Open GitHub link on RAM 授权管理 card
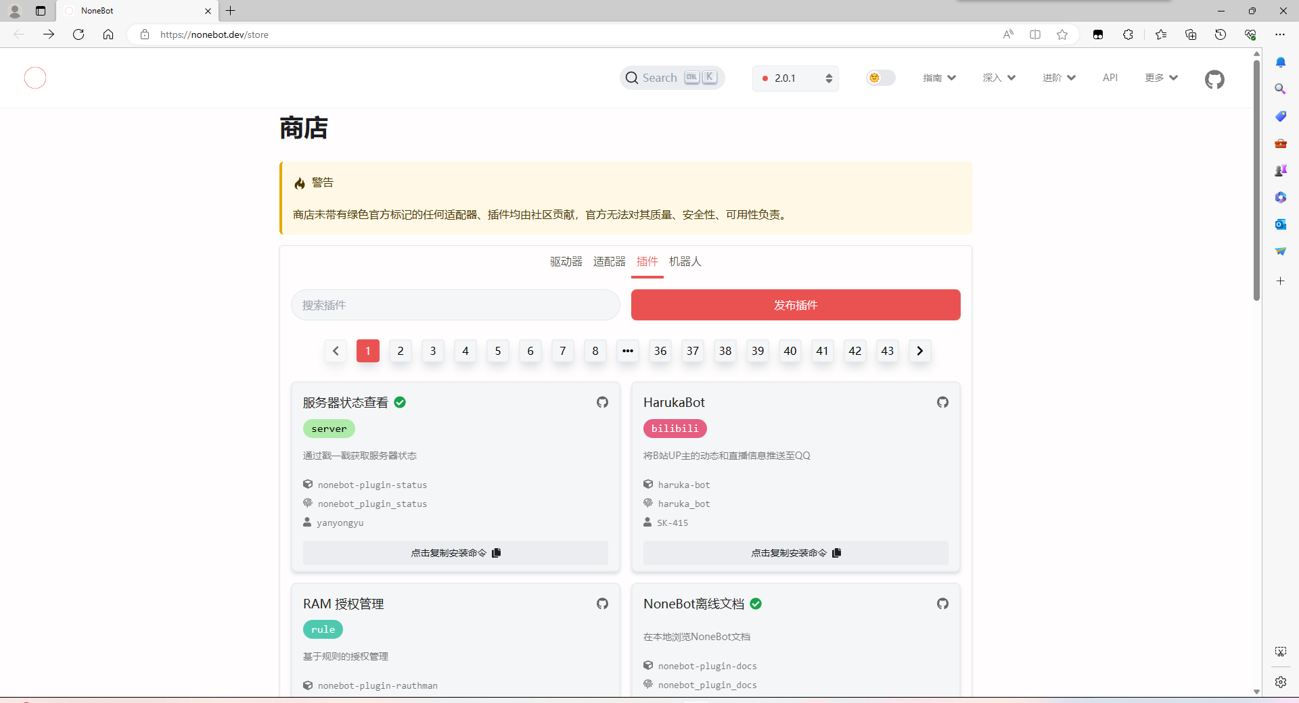Image resolution: width=1299 pixels, height=703 pixels. (x=602, y=604)
